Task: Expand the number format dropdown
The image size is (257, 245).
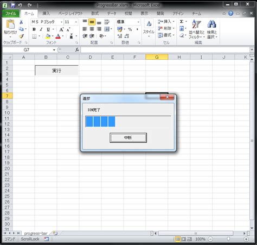Action: pos(138,22)
